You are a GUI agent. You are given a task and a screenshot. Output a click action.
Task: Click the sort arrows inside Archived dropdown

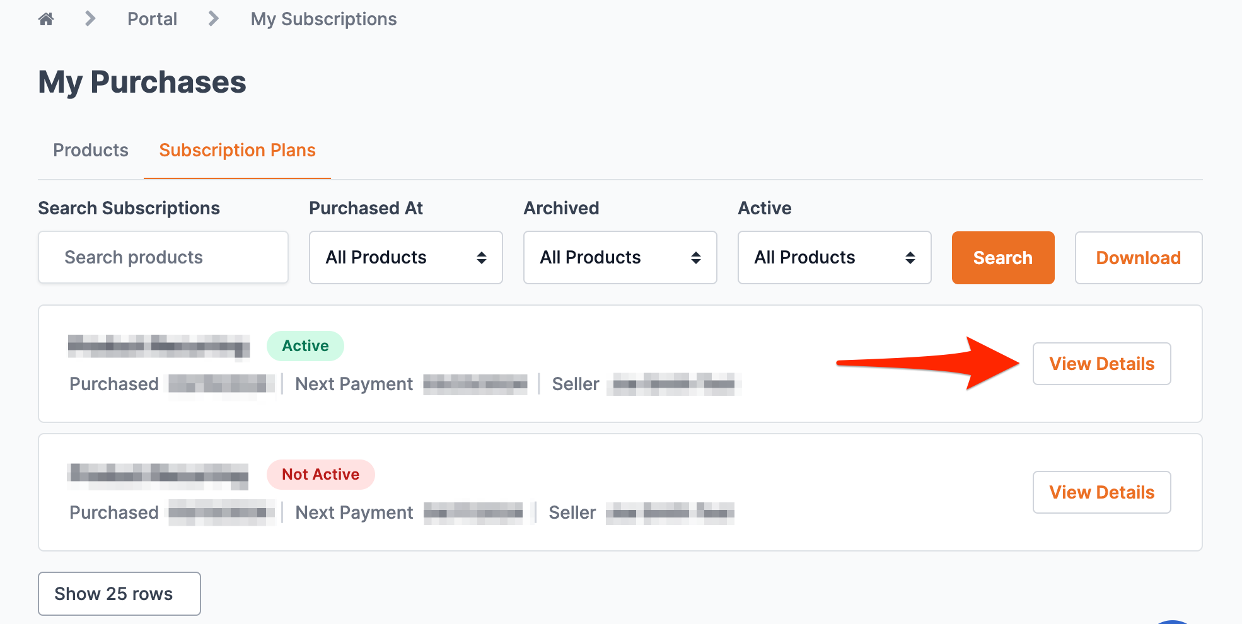pos(696,257)
